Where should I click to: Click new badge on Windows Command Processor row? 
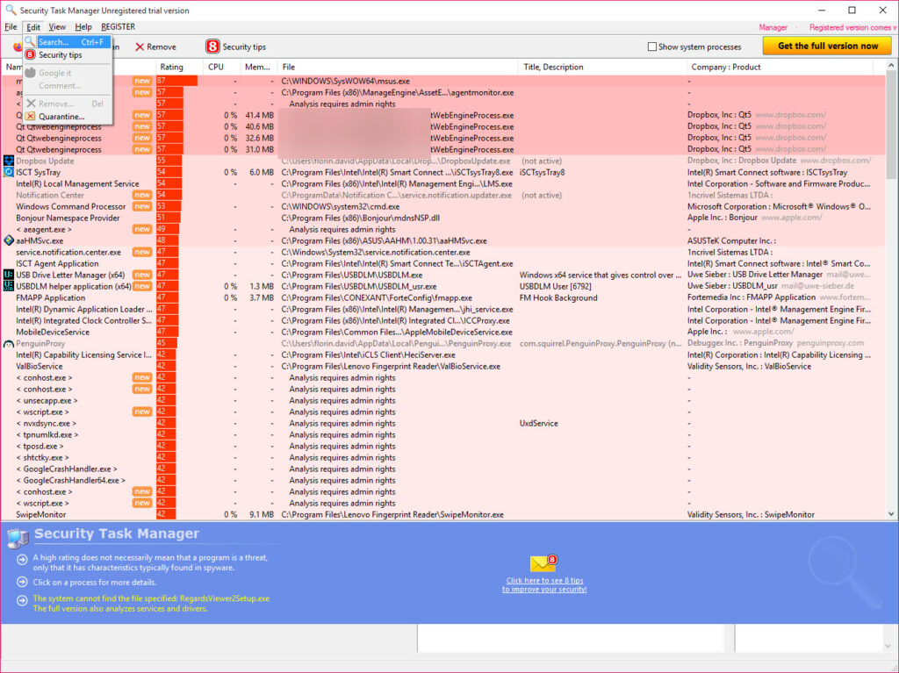click(x=142, y=206)
